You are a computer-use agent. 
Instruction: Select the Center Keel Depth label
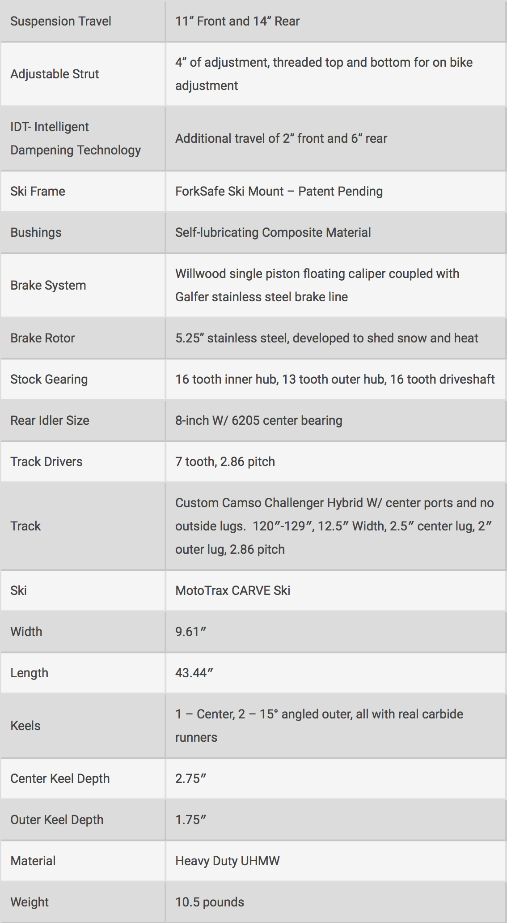(x=60, y=778)
